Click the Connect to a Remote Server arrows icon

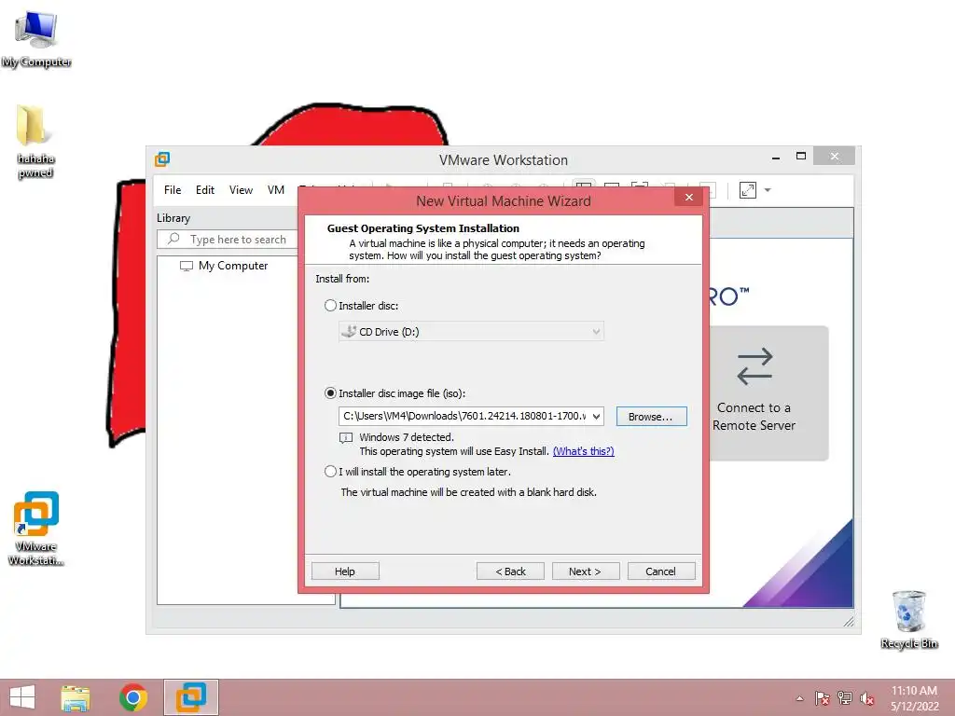coord(754,365)
